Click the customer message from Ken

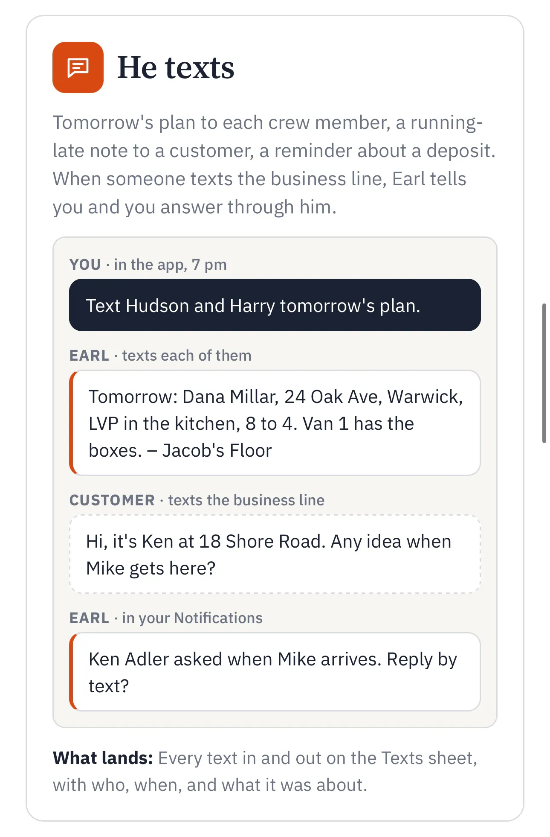click(x=275, y=554)
